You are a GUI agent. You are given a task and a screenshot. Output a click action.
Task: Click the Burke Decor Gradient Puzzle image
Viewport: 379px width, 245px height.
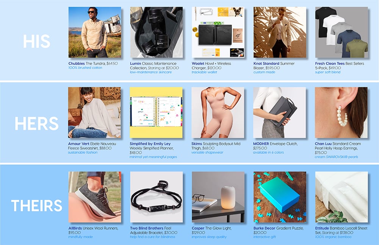[280, 197]
